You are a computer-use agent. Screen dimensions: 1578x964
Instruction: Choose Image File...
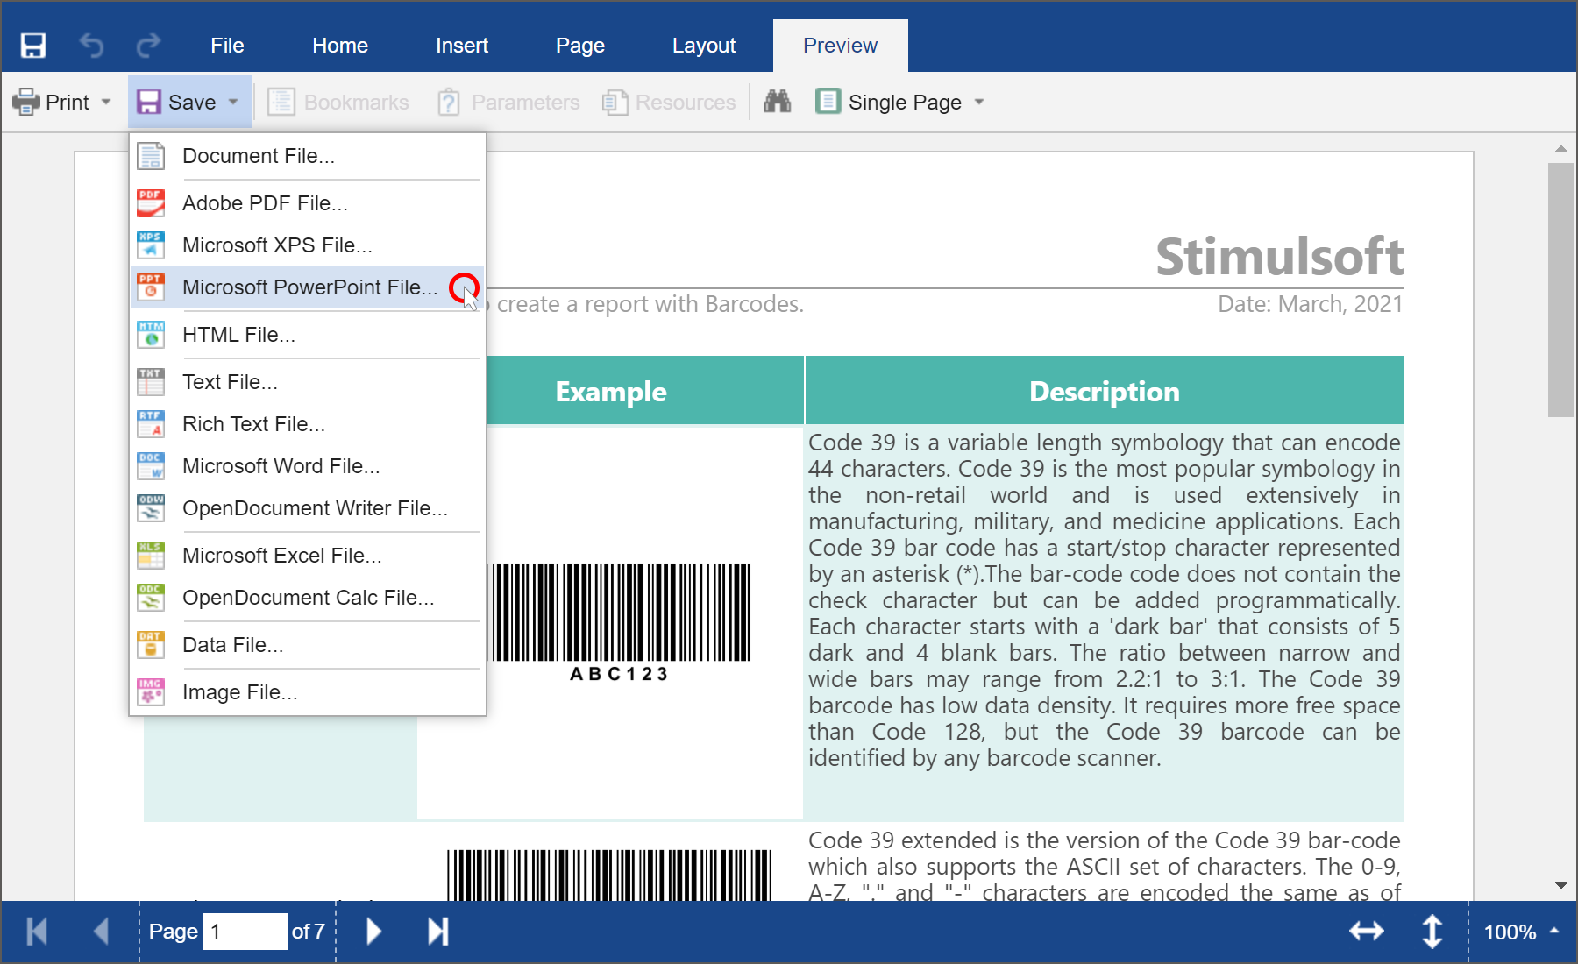click(308, 692)
